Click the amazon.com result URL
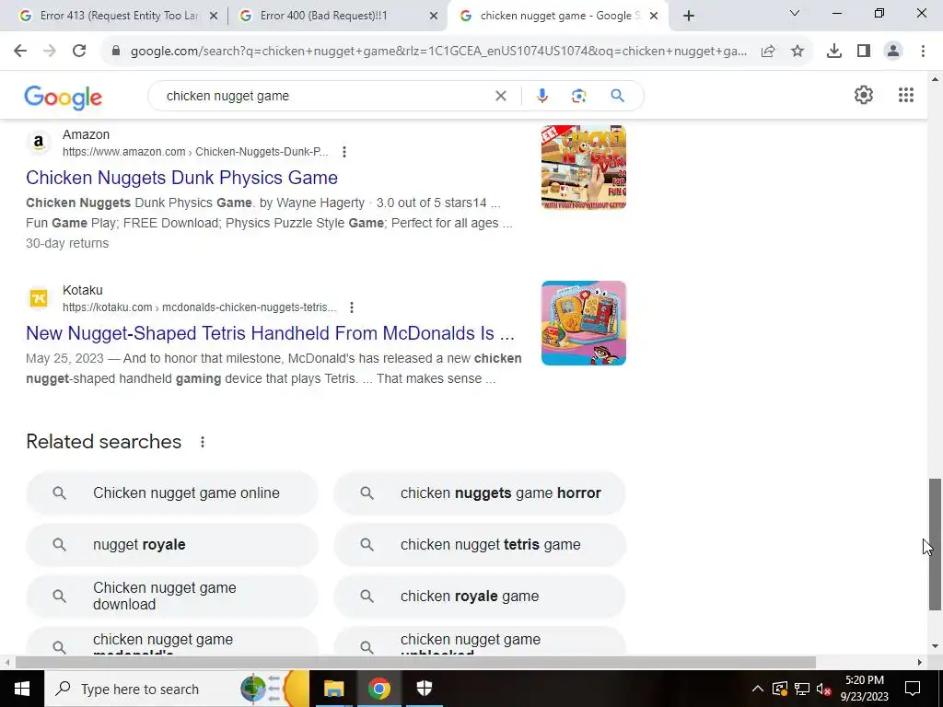943x707 pixels. pos(195,152)
